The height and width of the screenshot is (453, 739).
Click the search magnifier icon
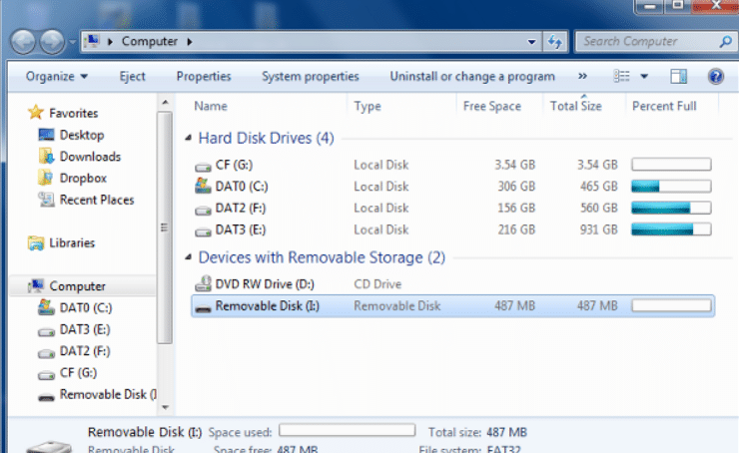(x=726, y=42)
